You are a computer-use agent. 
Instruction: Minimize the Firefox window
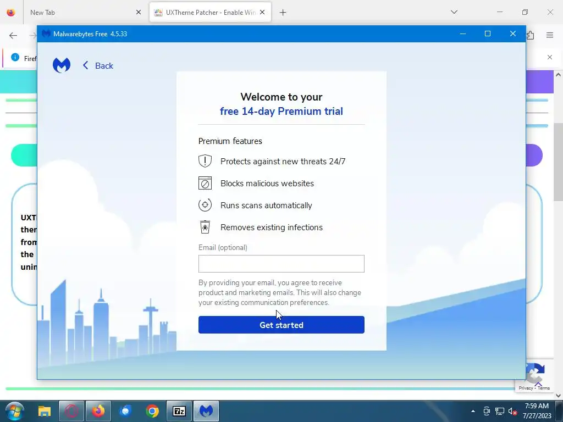pyautogui.click(x=500, y=12)
